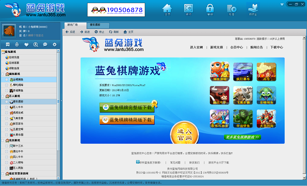307x186 pixels.
Task: Click the dog avatar picture
Action: pos(9,31)
